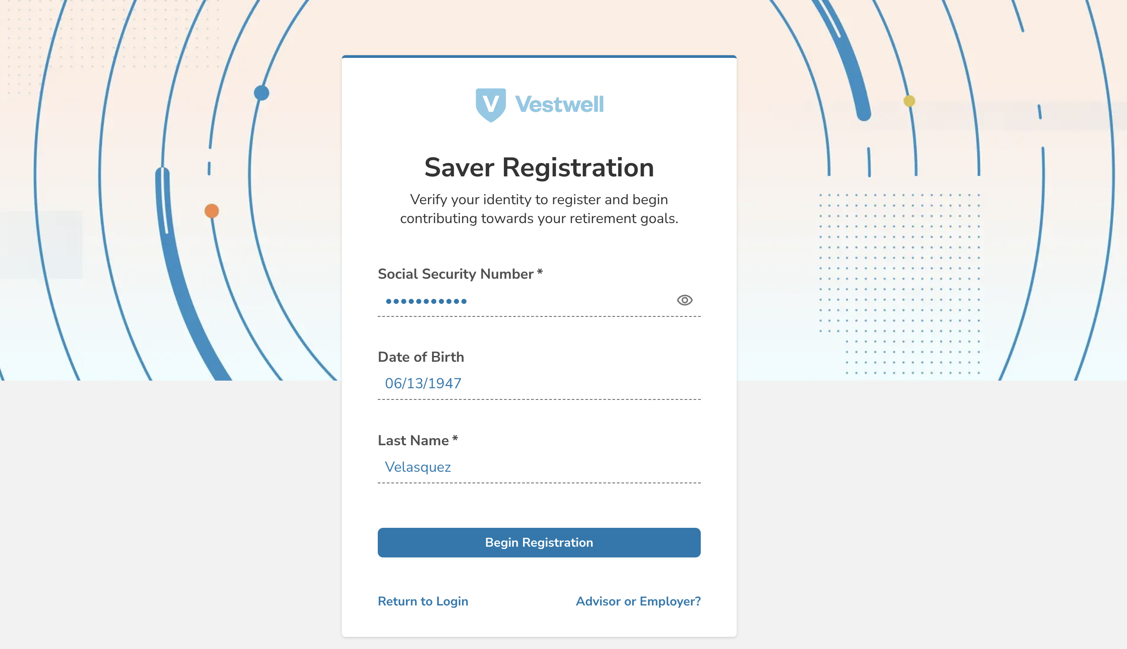
Task: Show the hidden Social Security Number
Action: tap(684, 300)
